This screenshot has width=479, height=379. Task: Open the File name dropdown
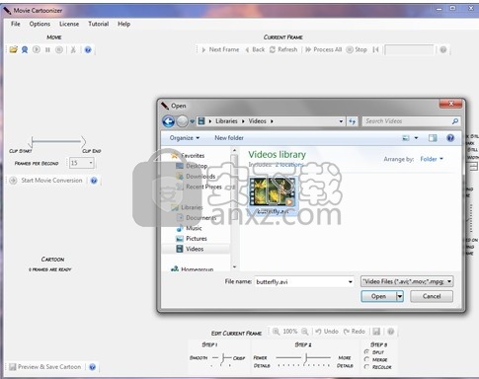point(351,281)
